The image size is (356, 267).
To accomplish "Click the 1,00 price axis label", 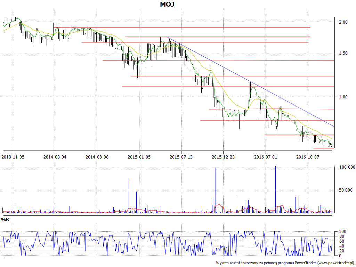I will [343, 97].
